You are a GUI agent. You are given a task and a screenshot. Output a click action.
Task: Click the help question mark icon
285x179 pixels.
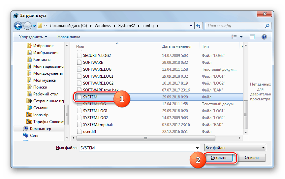click(264, 37)
